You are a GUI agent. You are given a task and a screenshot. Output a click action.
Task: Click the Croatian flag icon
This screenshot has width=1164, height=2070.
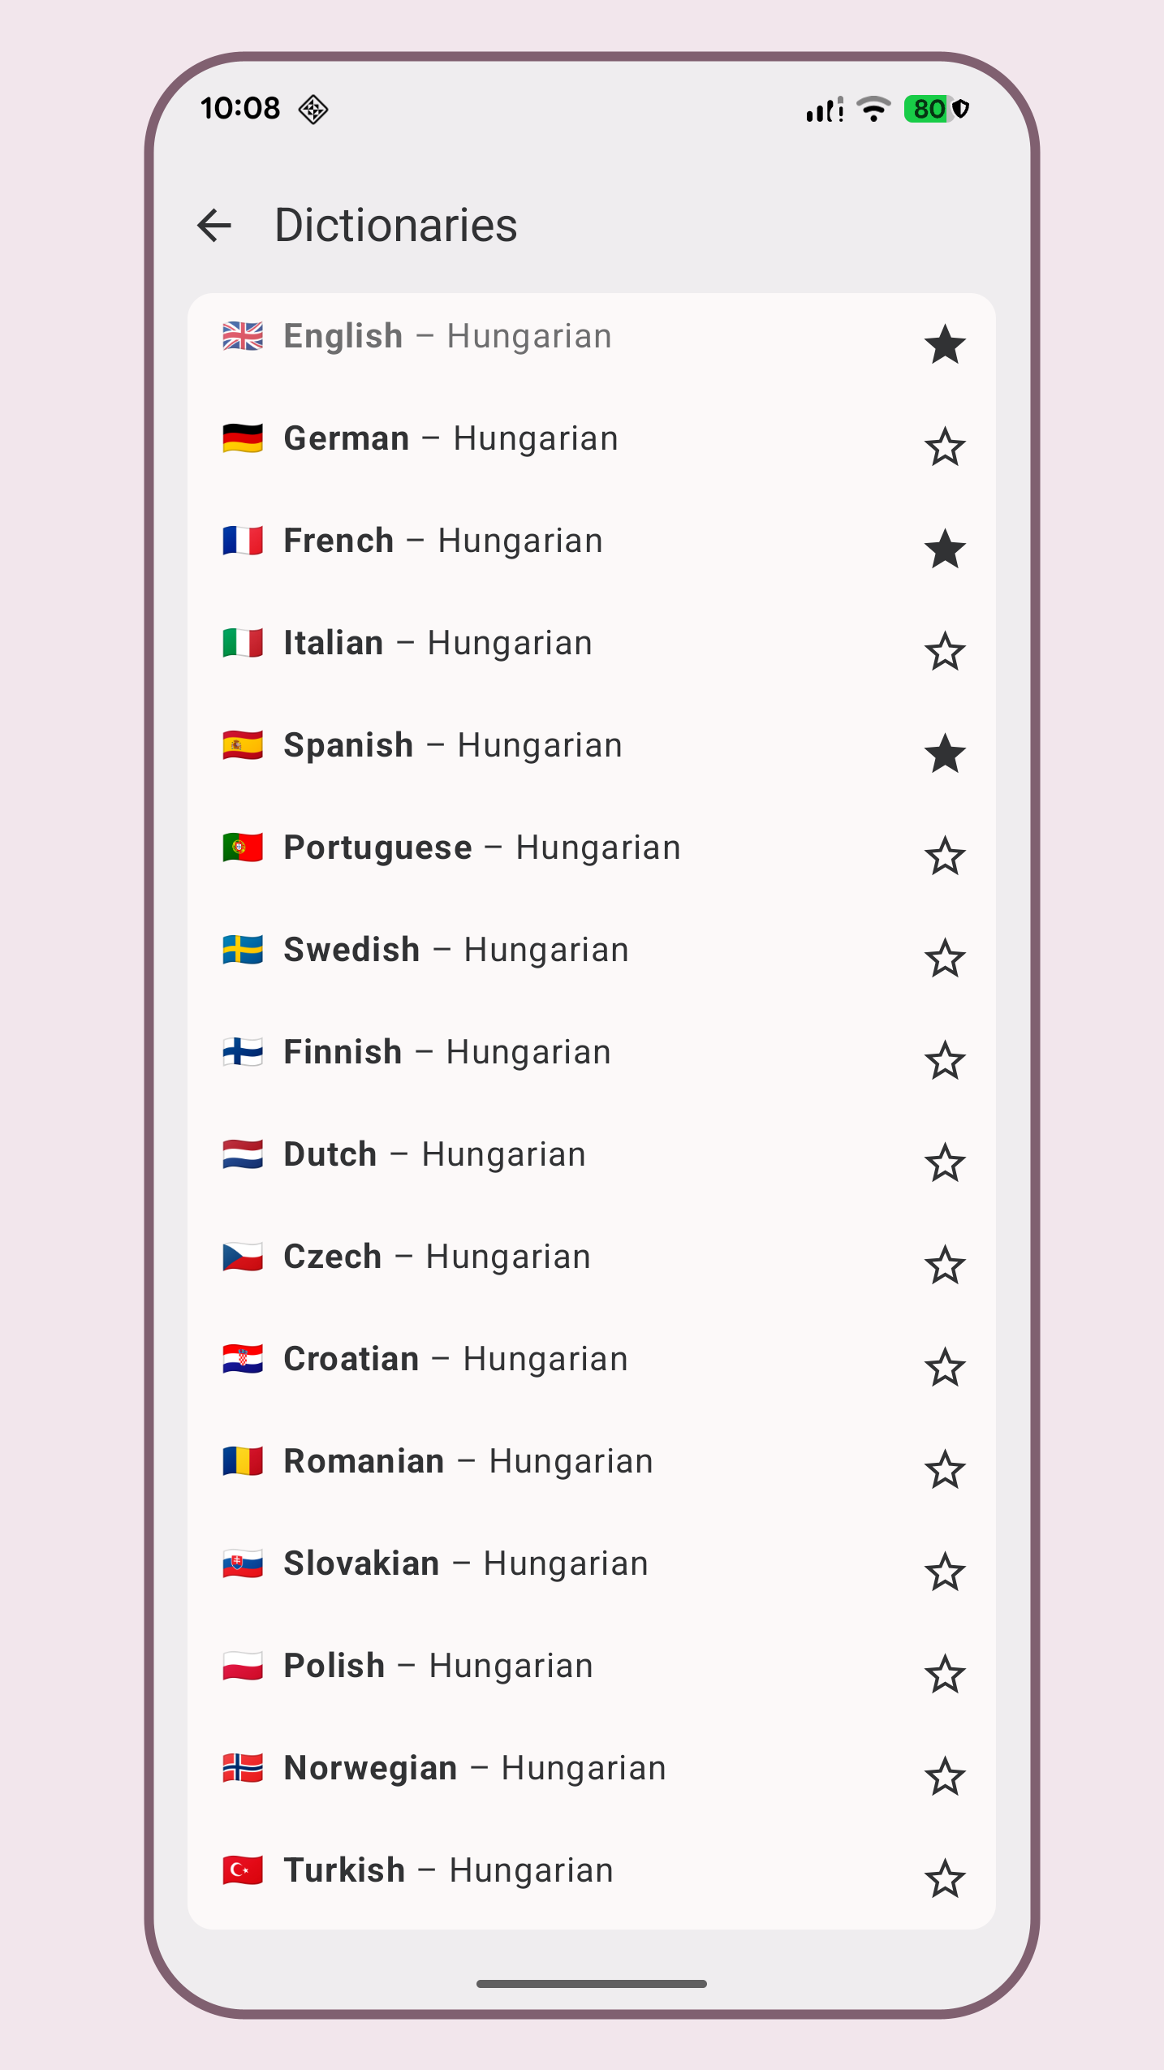243,1359
